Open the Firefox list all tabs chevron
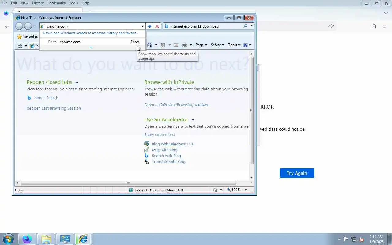Screen dimensions: 392x245 (x=386, y=13)
